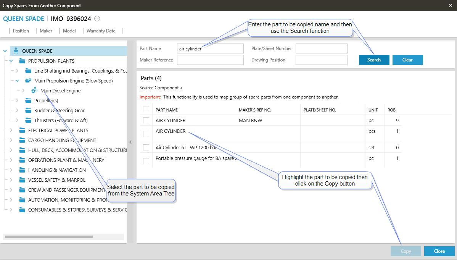This screenshot has width=457, height=260.
Task: Click the Main Propulsion Engine folder-gear icon
Action: (28, 81)
